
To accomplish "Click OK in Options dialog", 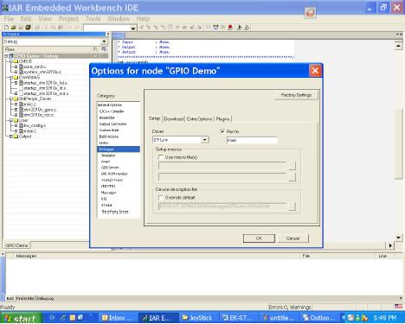I will pyautogui.click(x=259, y=238).
